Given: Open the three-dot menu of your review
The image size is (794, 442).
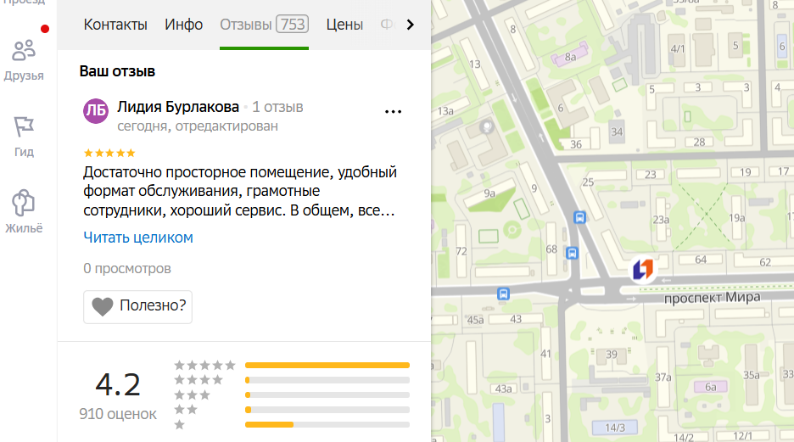Looking at the screenshot, I should (x=393, y=112).
